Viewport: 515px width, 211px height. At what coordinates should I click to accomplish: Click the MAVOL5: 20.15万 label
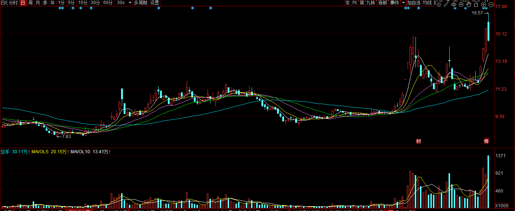pos(49,152)
